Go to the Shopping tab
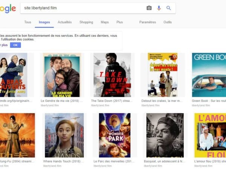This screenshot has width=226, height=169. 86,22
